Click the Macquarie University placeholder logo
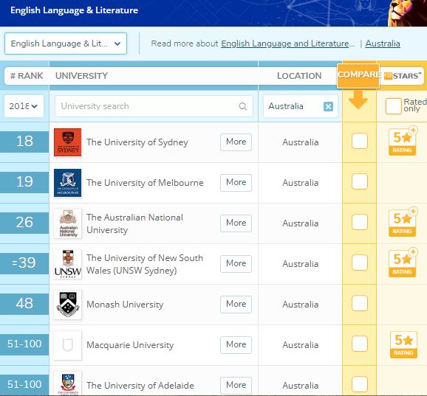427x396 pixels. tap(67, 345)
